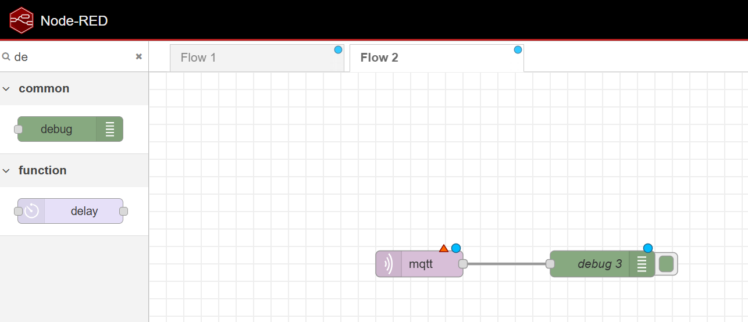Collapse the common palette category
748x322 pixels.
74,88
